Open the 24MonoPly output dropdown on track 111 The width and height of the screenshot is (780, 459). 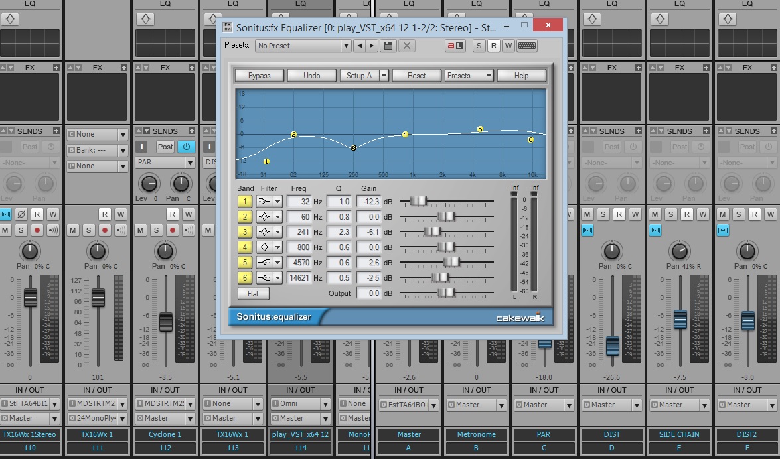98,418
